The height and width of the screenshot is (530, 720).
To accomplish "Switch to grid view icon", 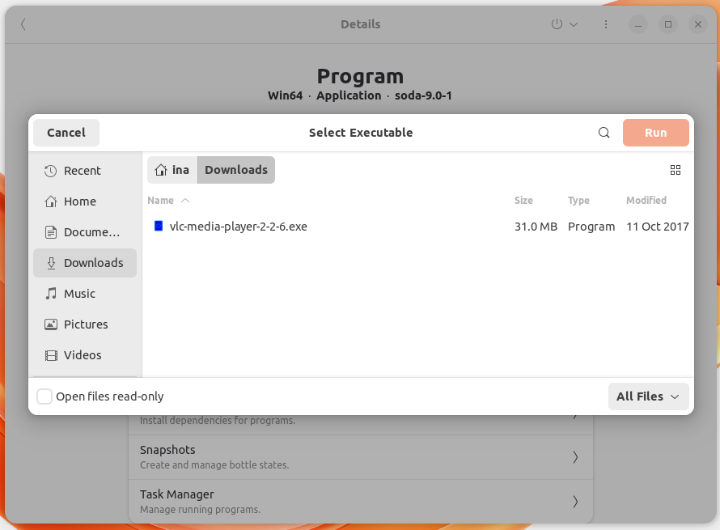I will [675, 170].
